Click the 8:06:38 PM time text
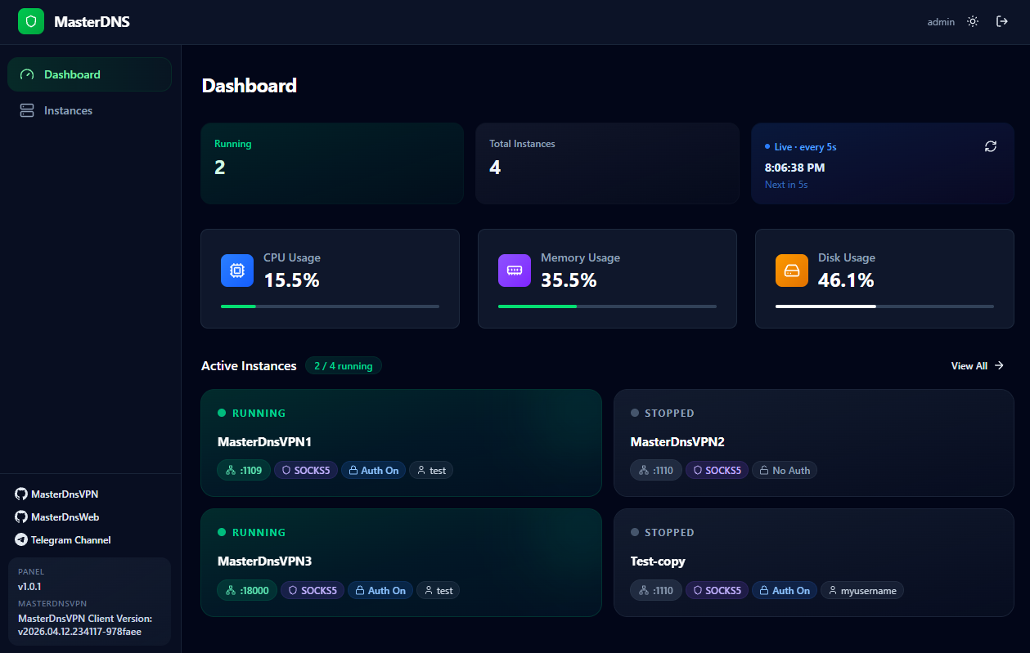 point(794,168)
